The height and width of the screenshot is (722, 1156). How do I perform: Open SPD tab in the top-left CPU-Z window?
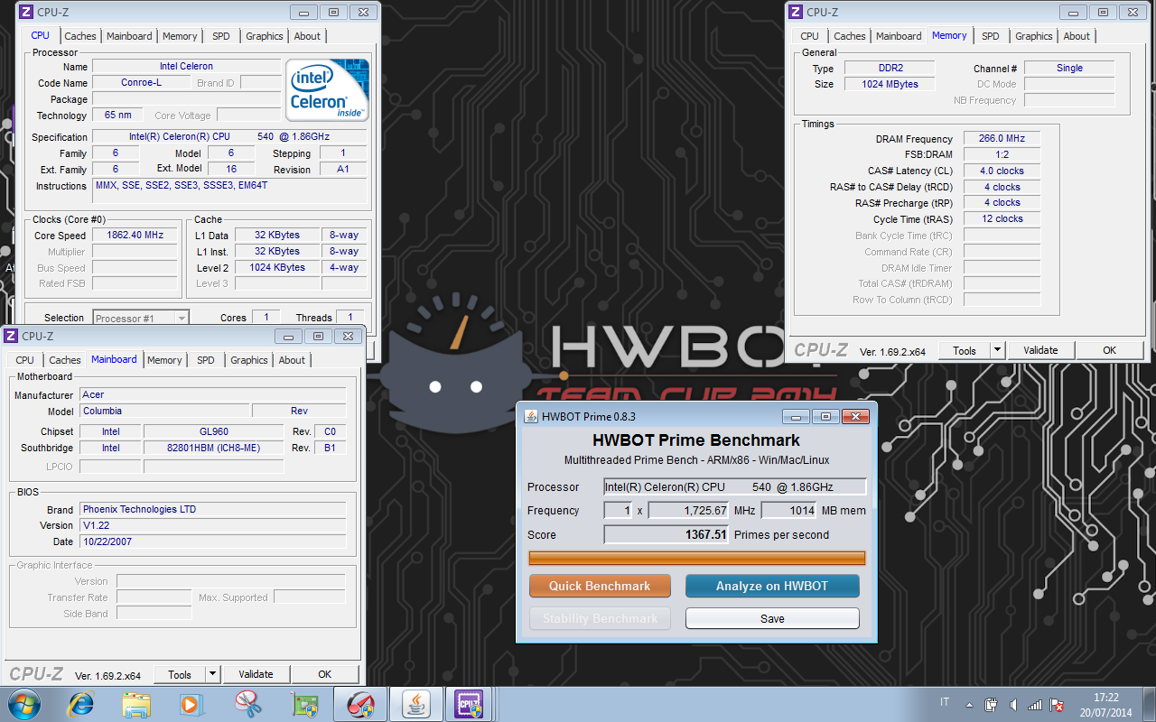(x=221, y=36)
